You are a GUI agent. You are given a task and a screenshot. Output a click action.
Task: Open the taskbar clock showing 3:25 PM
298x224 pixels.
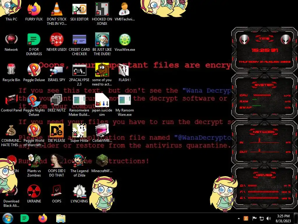(283, 218)
